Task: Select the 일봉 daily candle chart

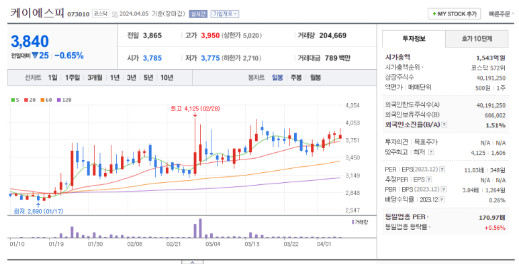Action: click(x=277, y=78)
